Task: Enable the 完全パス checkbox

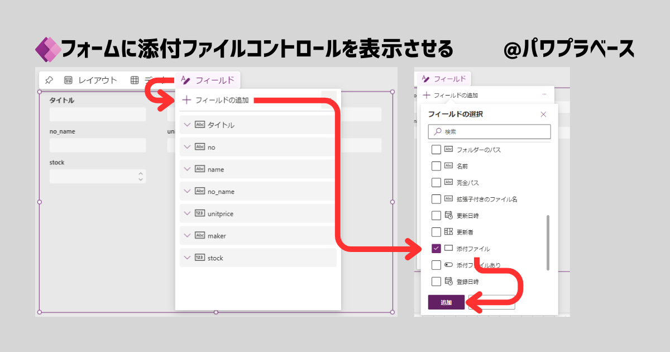Action: pyautogui.click(x=437, y=182)
